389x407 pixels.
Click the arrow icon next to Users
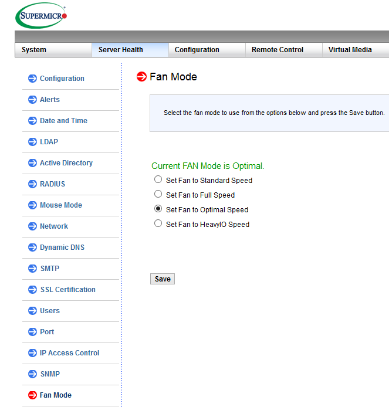click(x=32, y=311)
